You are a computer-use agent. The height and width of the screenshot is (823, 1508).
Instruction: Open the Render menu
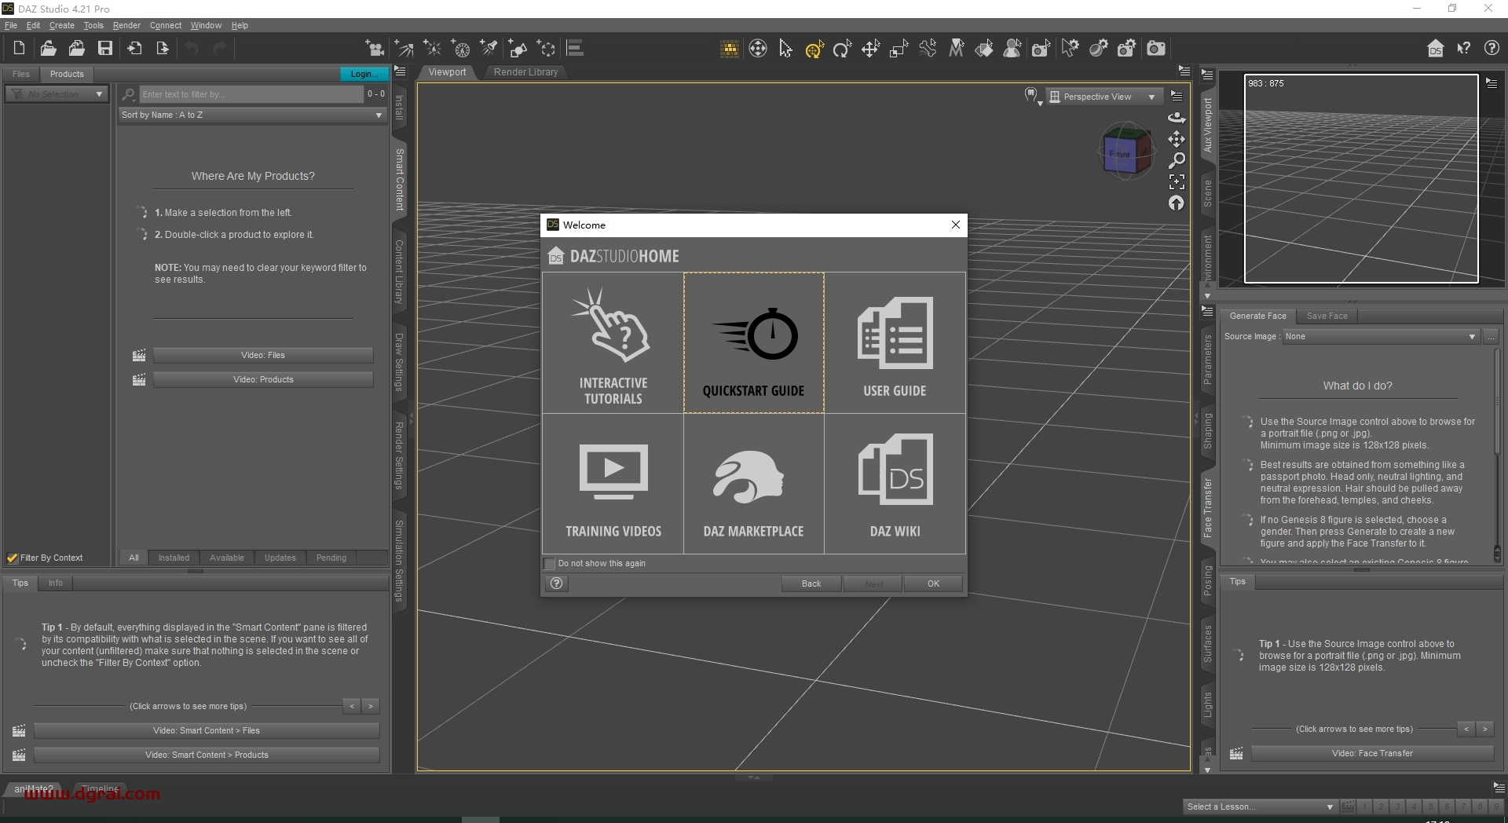126,25
